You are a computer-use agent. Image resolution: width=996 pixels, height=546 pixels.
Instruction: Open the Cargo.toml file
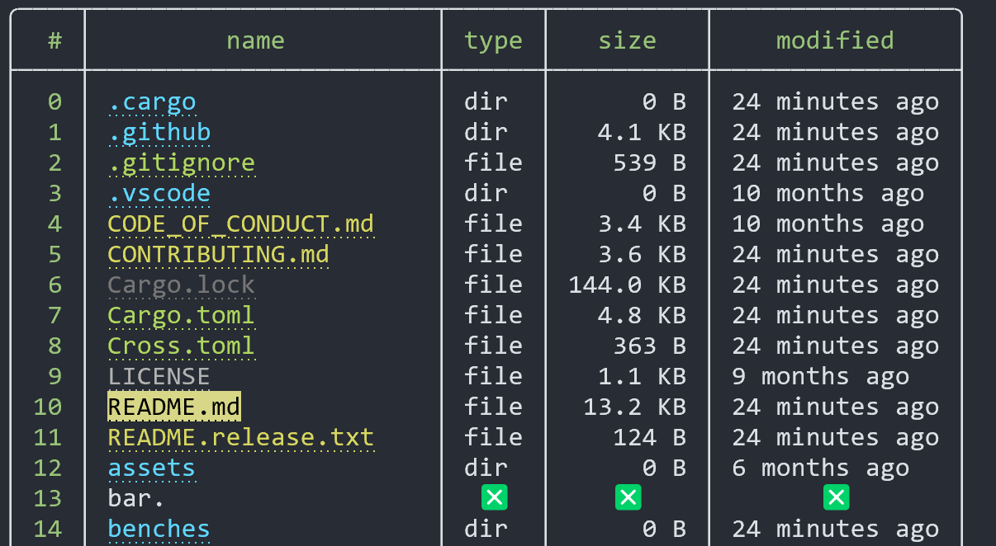coord(181,314)
